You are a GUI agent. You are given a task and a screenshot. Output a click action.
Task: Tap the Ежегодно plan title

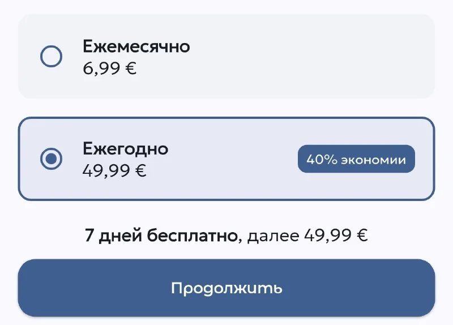point(125,149)
